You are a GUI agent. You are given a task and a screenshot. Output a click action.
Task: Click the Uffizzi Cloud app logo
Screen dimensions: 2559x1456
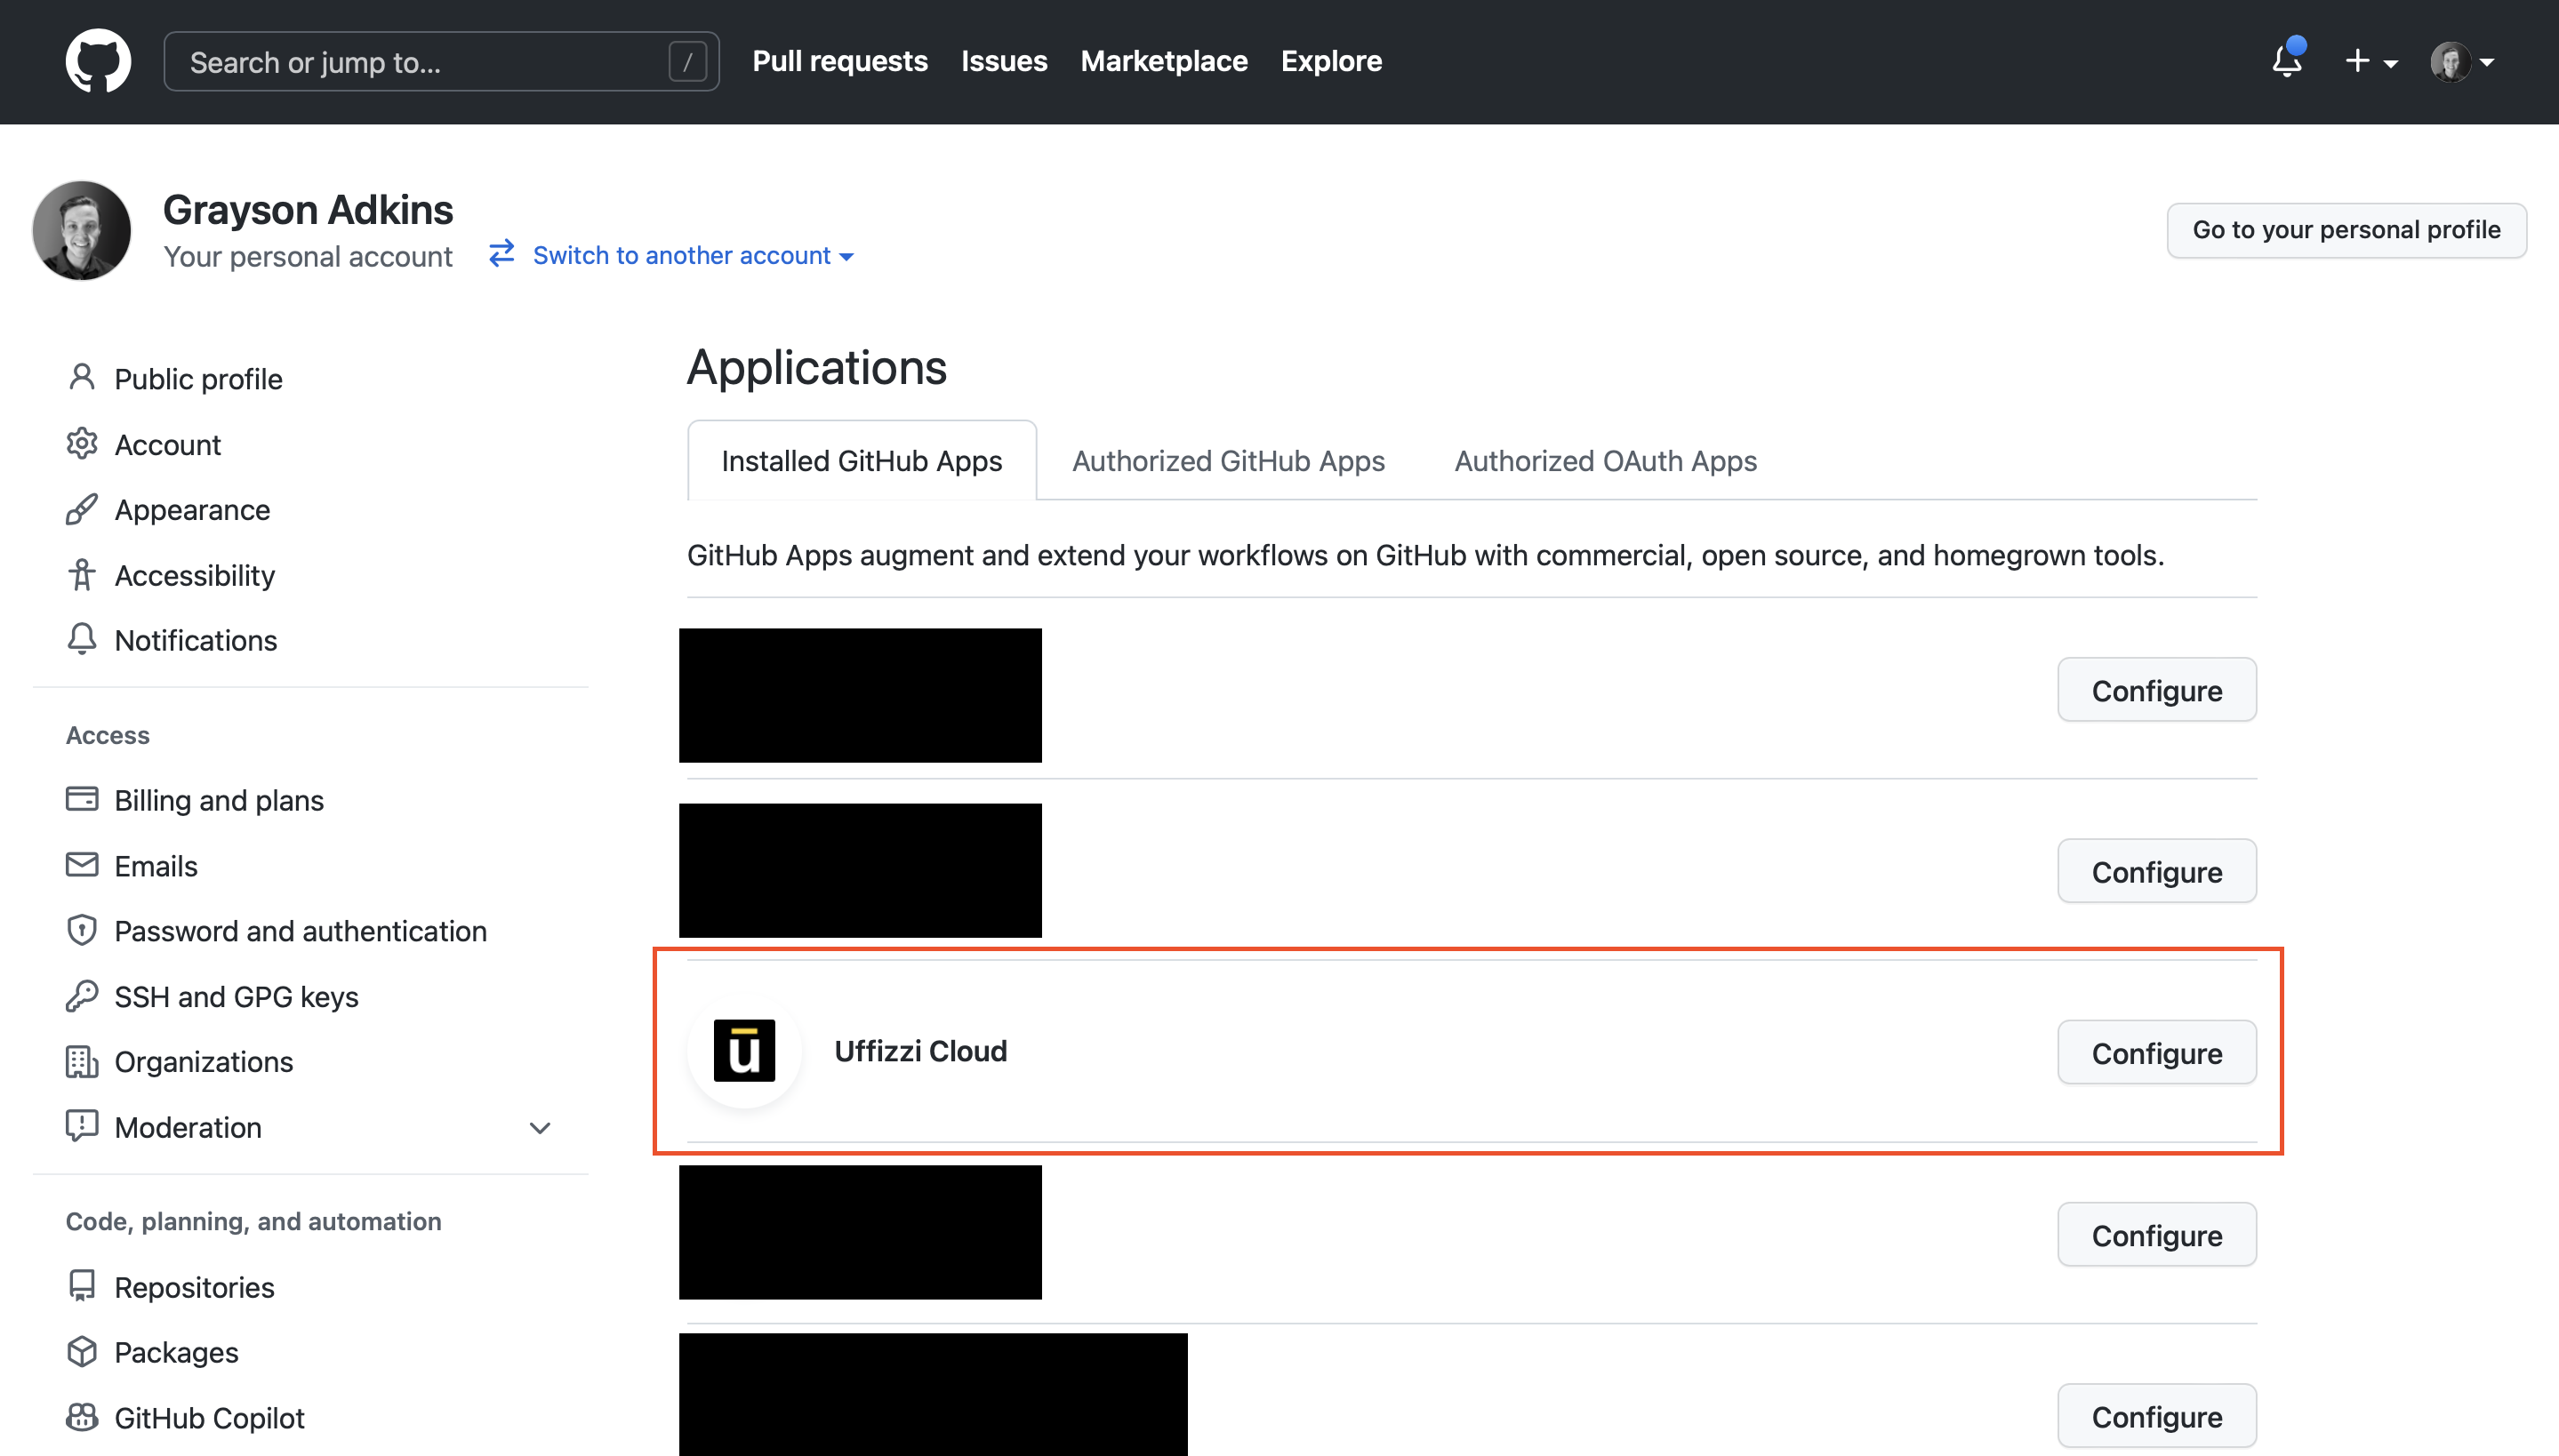pyautogui.click(x=744, y=1051)
